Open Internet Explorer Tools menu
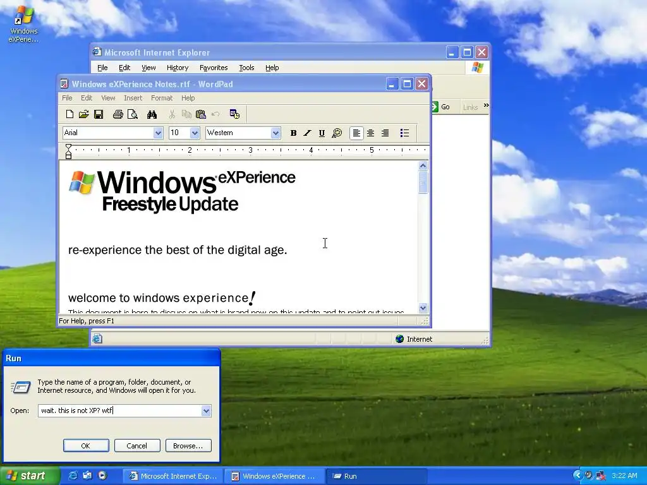Screen dimensions: 647x485 246,68
